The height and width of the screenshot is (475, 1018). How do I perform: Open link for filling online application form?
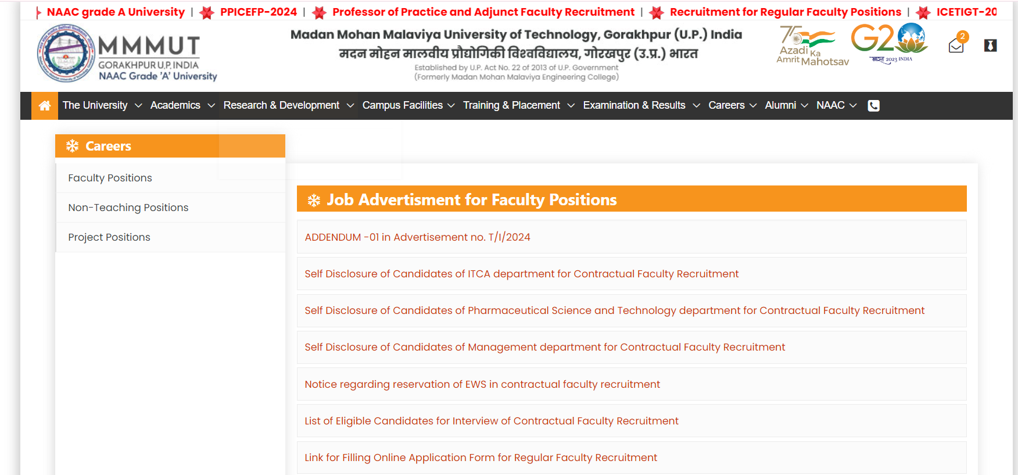(632, 458)
